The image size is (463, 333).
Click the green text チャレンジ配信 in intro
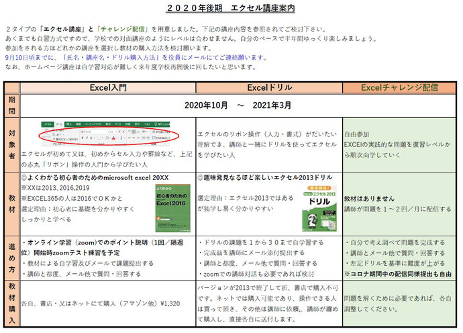point(122,30)
